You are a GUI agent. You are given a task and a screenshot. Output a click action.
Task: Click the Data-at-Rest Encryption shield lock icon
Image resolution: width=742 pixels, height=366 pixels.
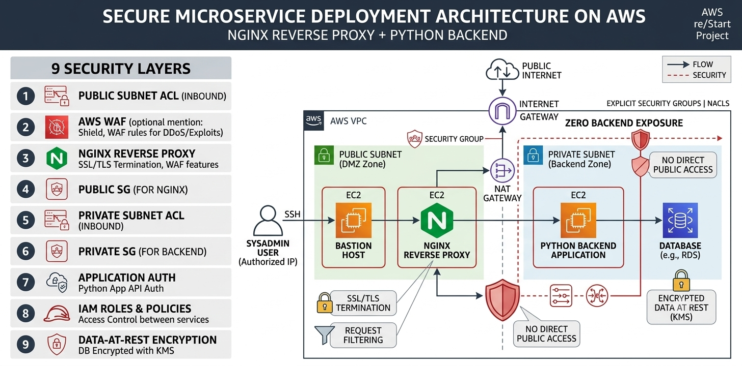[x=56, y=345]
